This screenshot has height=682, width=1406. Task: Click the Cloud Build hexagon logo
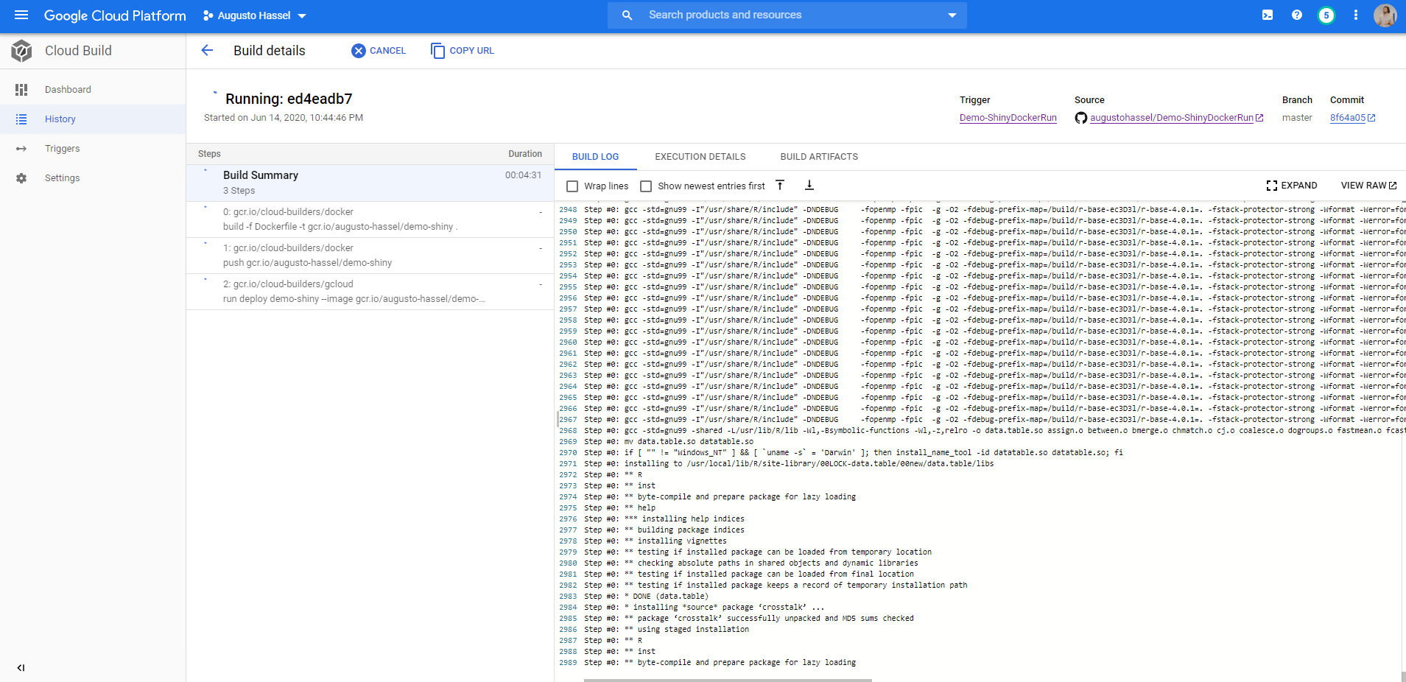point(21,51)
